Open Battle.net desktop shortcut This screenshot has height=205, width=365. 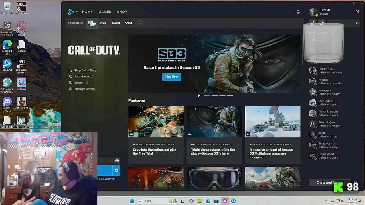(7, 65)
